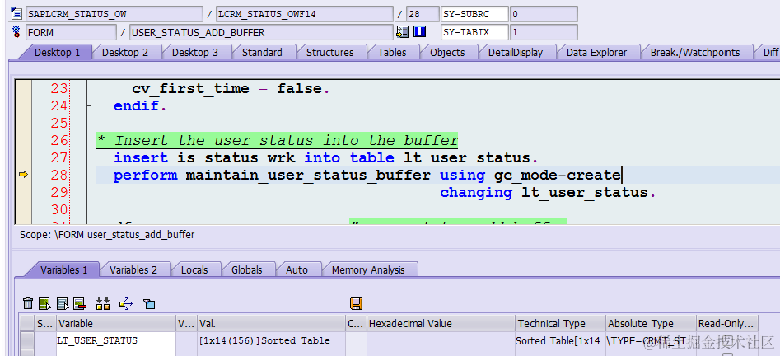Click the funnel-over-box icon in variables toolbar

149,303
